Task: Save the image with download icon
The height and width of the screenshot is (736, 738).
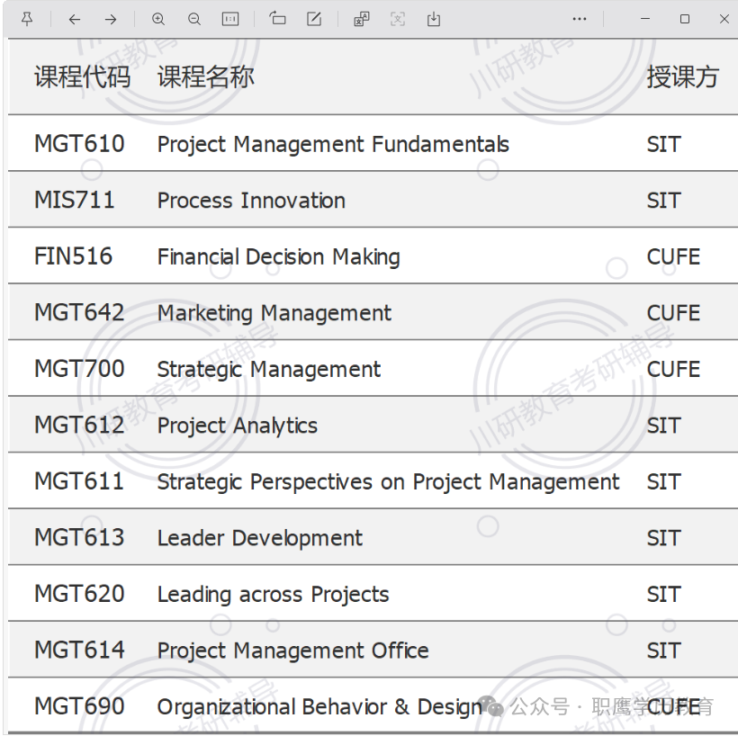Action: (x=434, y=19)
